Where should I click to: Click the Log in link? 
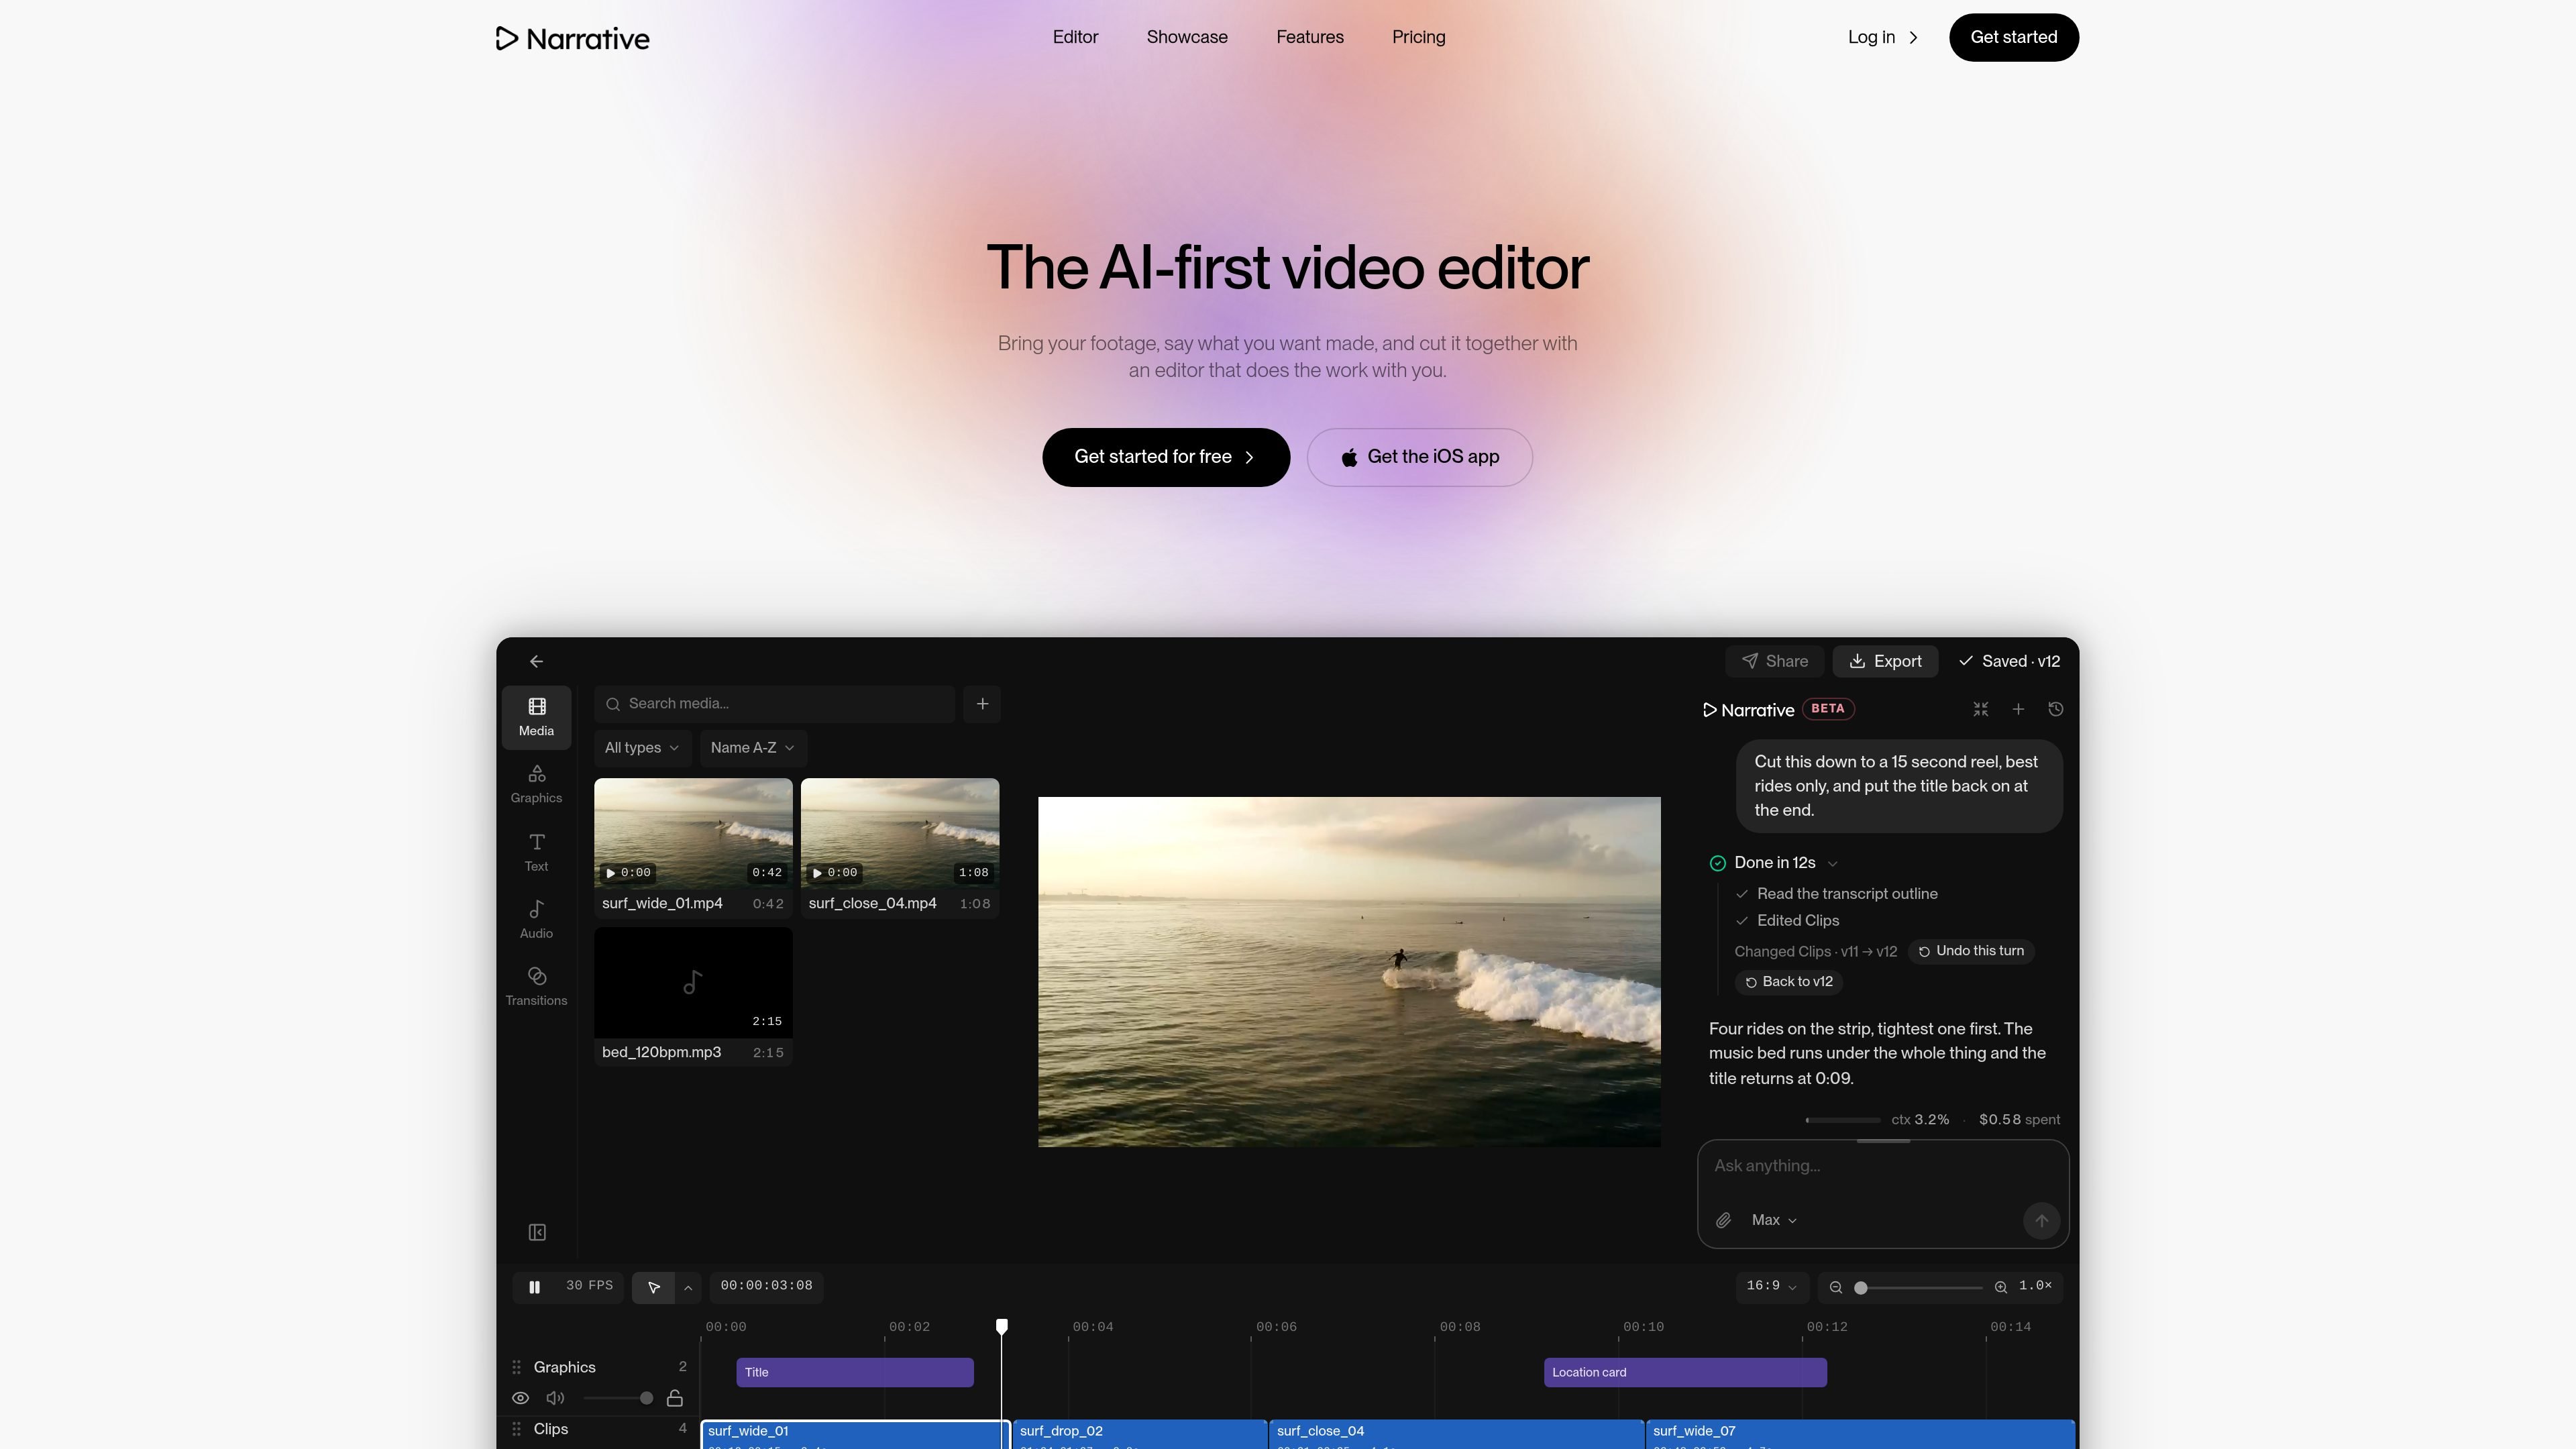click(1883, 37)
